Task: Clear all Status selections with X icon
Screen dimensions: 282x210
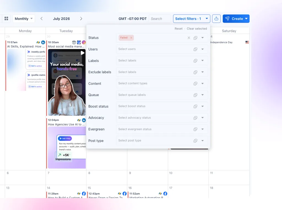Action: click(189, 38)
